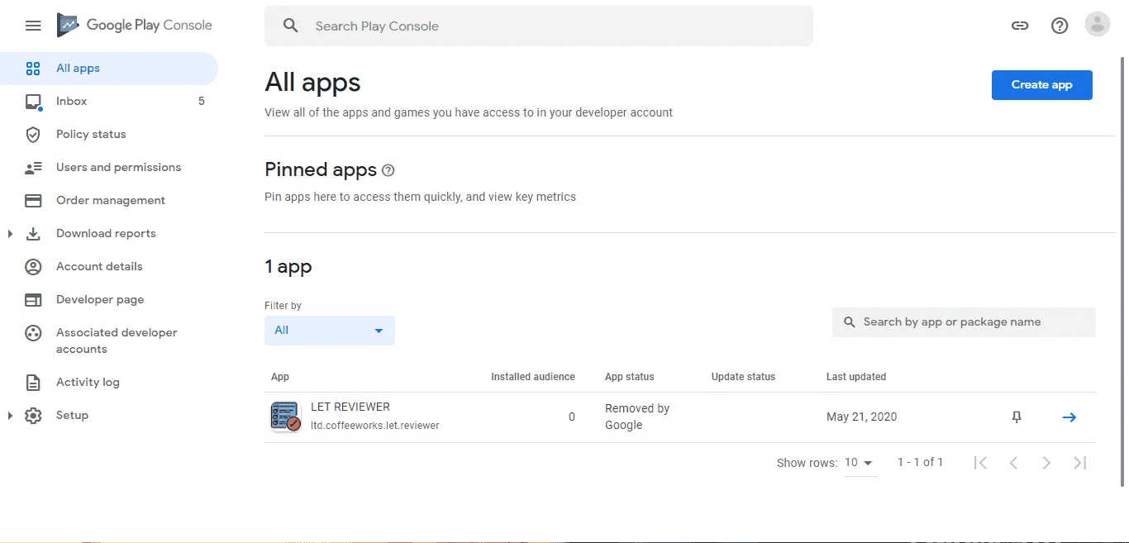This screenshot has width=1129, height=543.
Task: Click the 1 - 1 of 1 pagination text
Action: [x=920, y=463]
